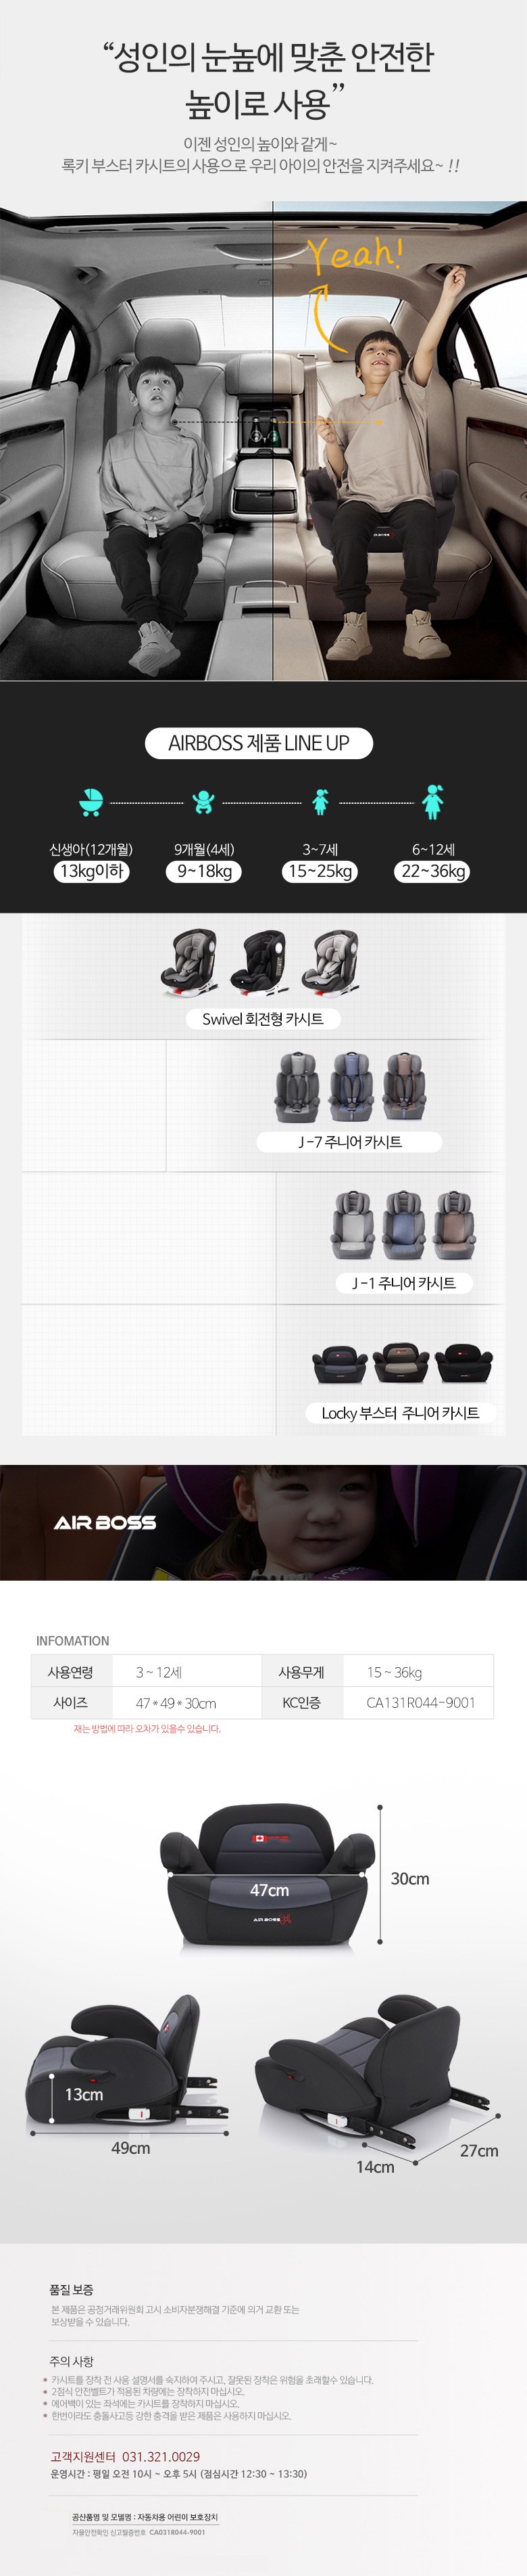This screenshot has width=527, height=2576.
Task: Click the 22~36kg weight badge
Action: click(x=434, y=871)
